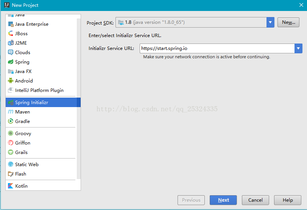Select IntelliJ Platform Plugin entry
This screenshot has height=210, width=307.
click(41, 90)
